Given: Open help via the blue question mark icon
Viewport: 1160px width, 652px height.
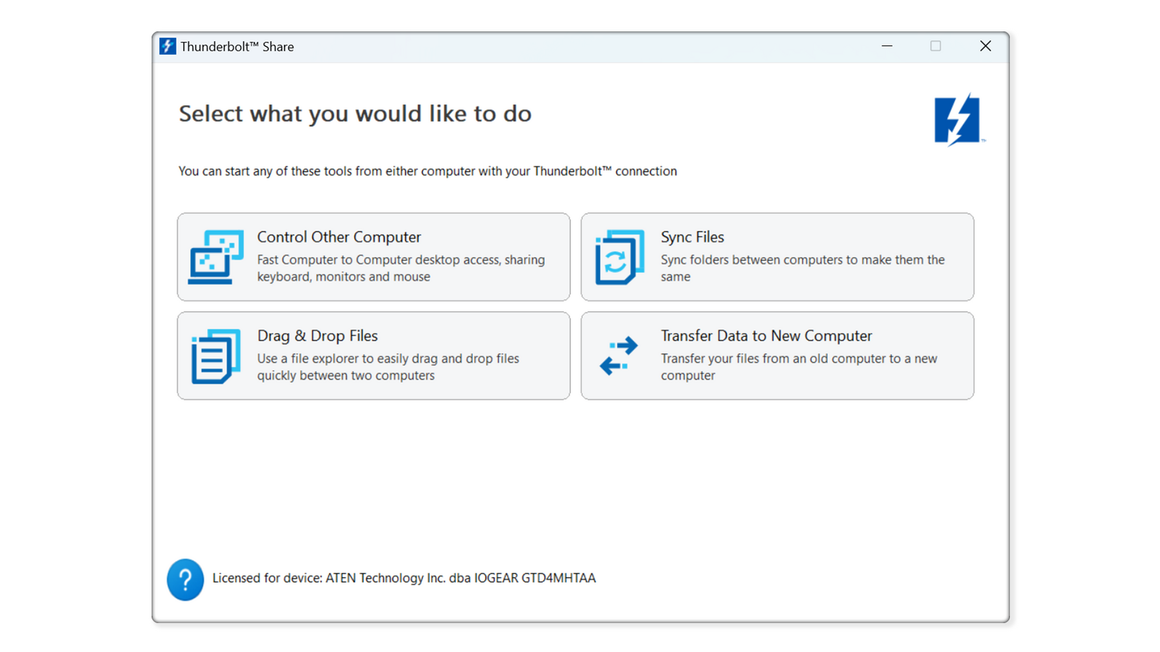Looking at the screenshot, I should click(185, 579).
